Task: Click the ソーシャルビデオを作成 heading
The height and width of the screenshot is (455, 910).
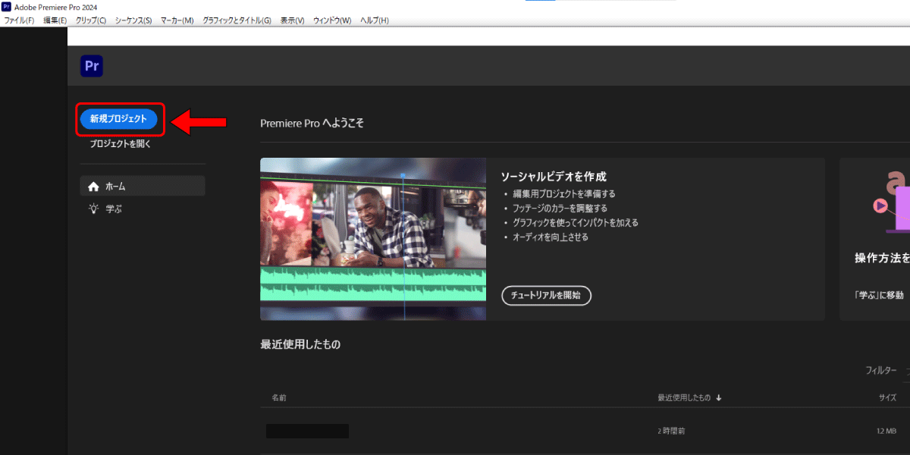Action: point(554,177)
